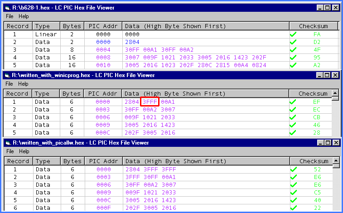
Task: Open Help menu in written_with_picallw.hex window
Action: tap(24, 151)
